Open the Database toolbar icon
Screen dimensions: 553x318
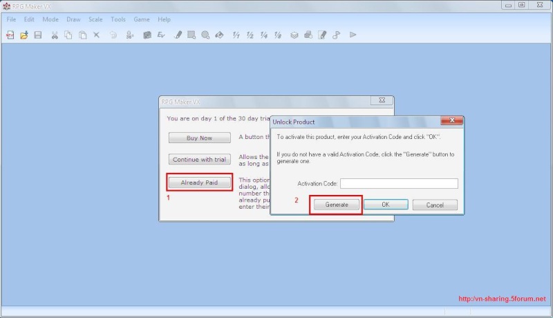[294, 35]
